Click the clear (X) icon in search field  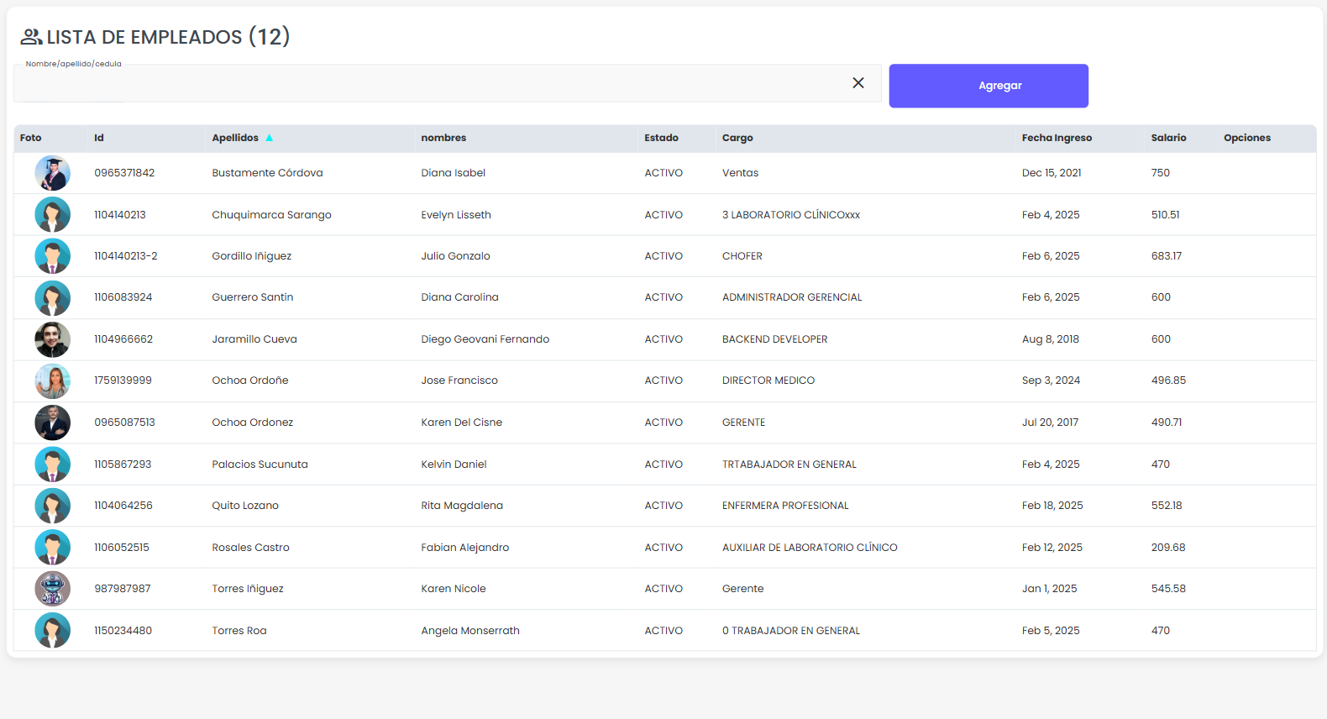point(858,83)
